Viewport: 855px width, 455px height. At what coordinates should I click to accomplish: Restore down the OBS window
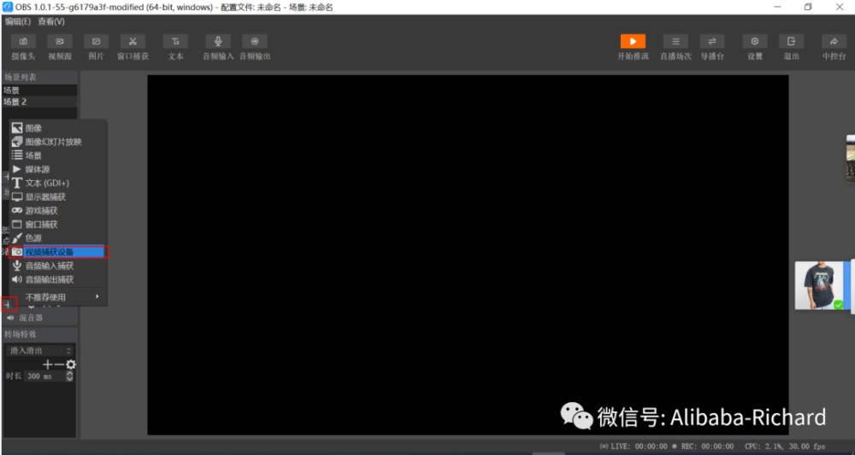(x=808, y=7)
